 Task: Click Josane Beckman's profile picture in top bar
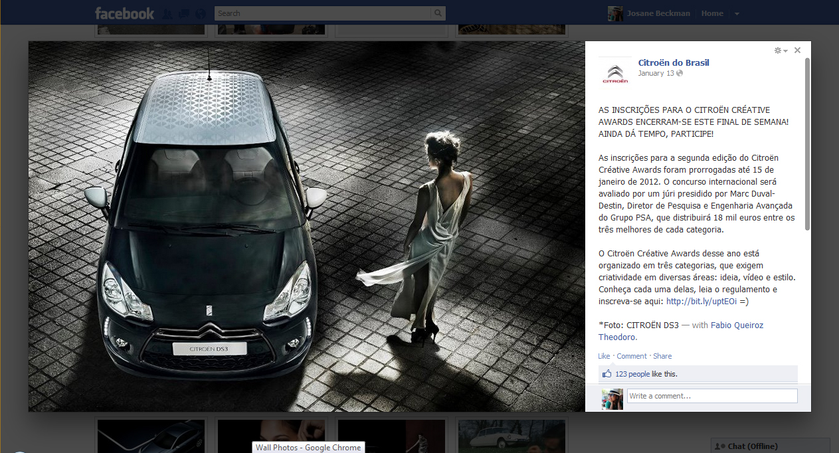click(616, 13)
